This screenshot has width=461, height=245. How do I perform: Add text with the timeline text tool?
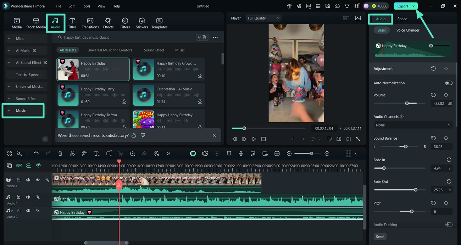tap(96, 154)
